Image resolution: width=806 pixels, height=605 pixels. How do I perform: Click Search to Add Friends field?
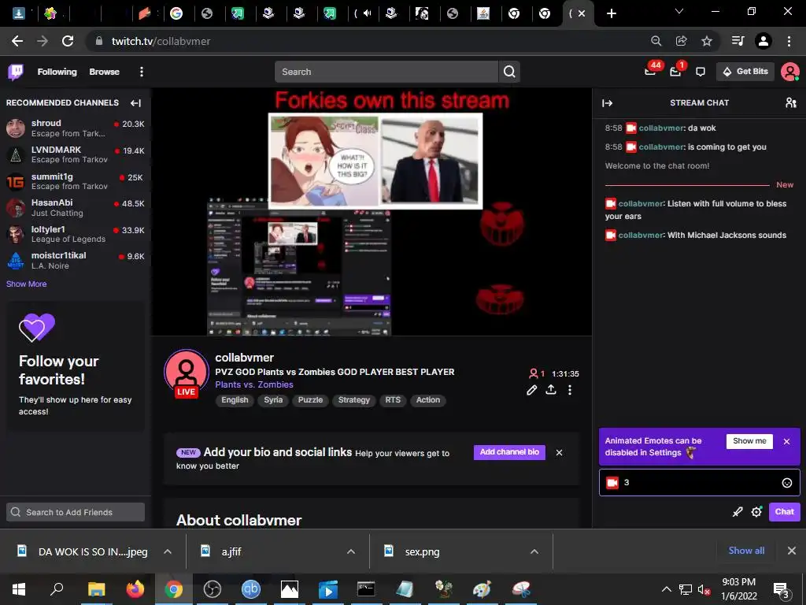76,512
